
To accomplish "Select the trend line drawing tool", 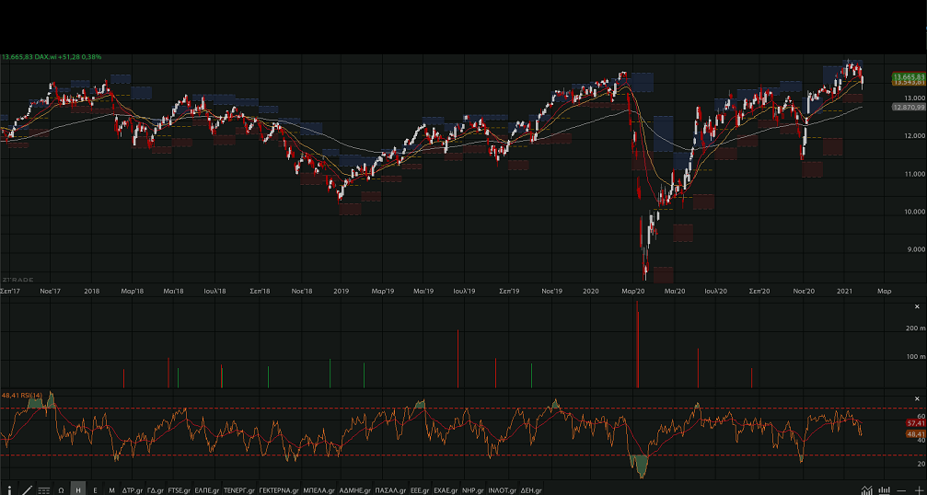I will (x=27, y=490).
